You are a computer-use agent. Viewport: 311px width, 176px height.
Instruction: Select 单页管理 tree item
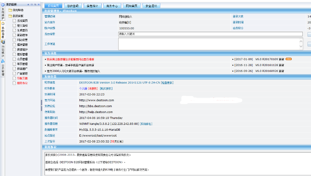(x=22, y=64)
